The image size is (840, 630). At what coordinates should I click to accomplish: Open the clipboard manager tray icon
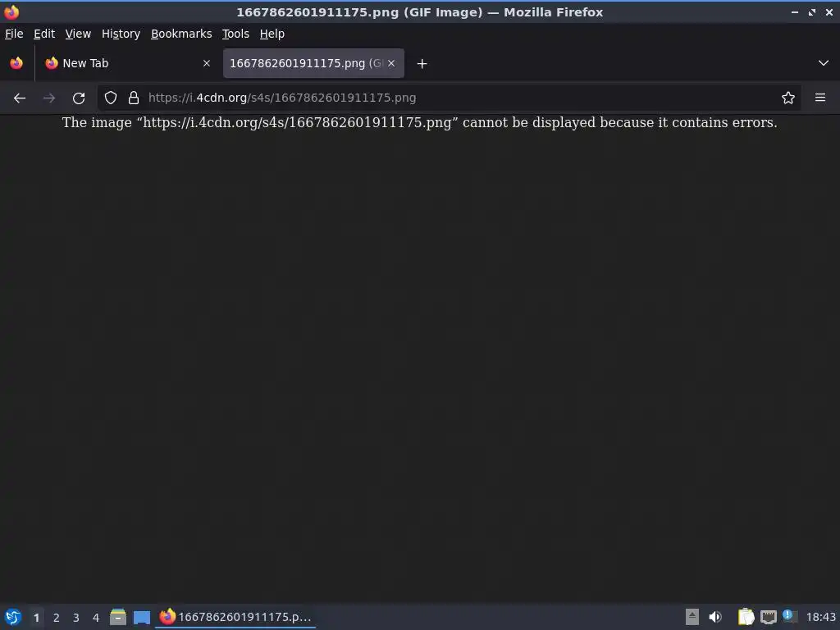746,617
